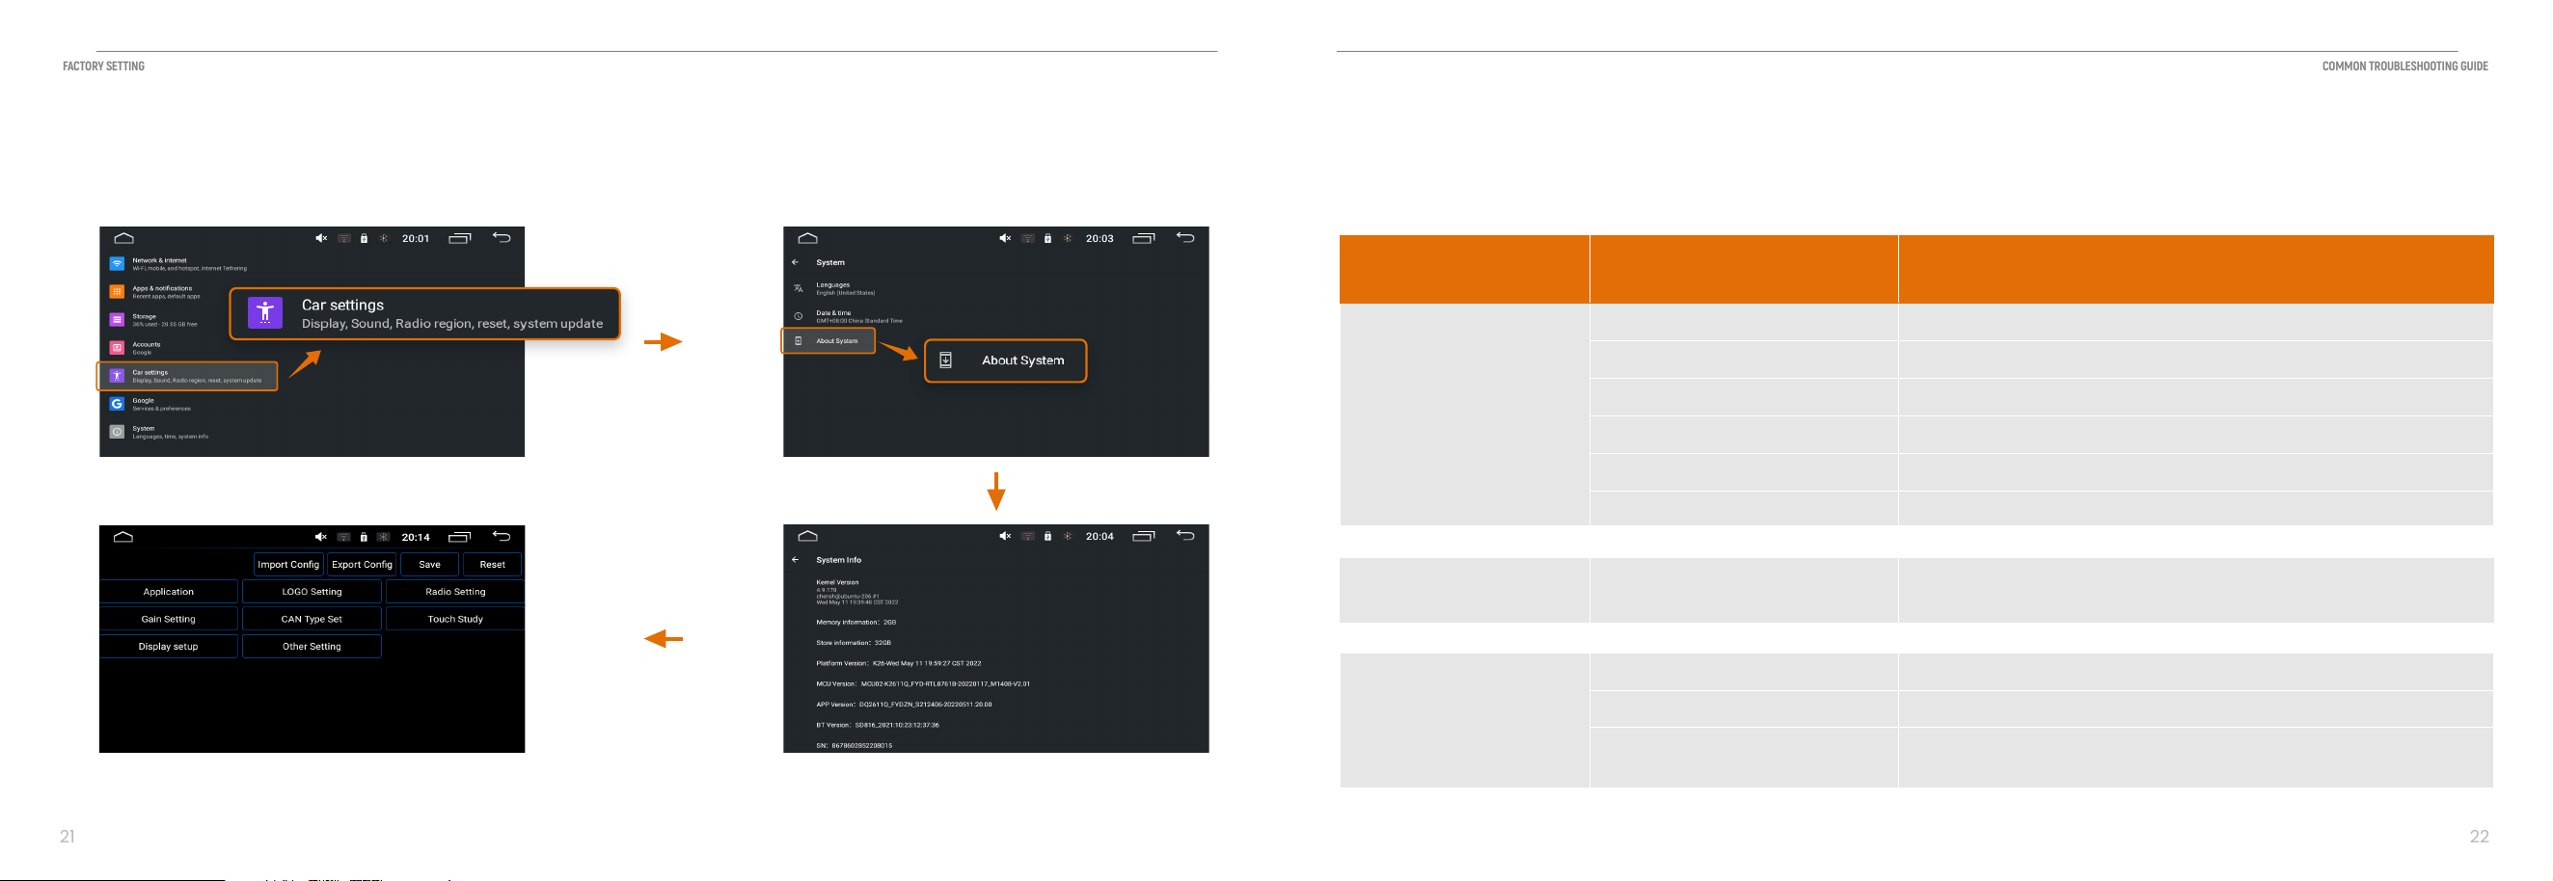Screen dimensions: 2553x881
Task: Tap the pink Accounts icon
Action: pos(117,348)
